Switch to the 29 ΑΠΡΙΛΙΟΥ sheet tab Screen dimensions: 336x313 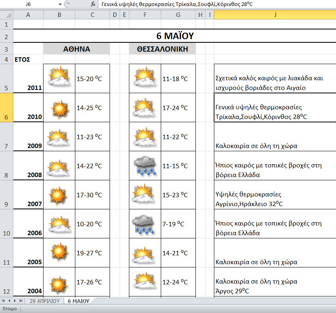44,301
